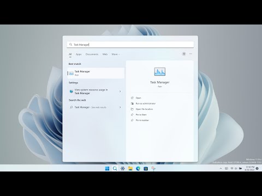Viewport: 262px width, 196px height.
Task: Click the Windows Start button on taskbar
Action: pyautogui.click(x=107, y=169)
